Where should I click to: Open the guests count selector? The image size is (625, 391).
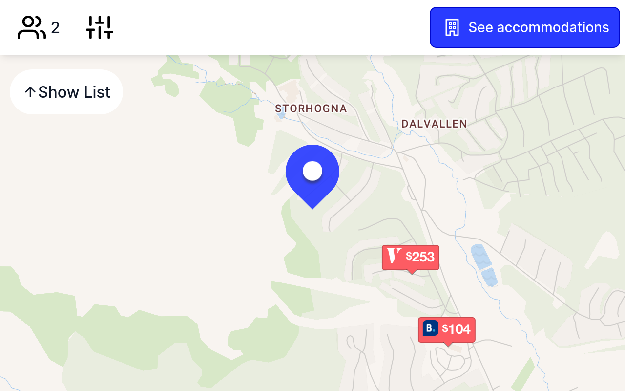pos(39,27)
